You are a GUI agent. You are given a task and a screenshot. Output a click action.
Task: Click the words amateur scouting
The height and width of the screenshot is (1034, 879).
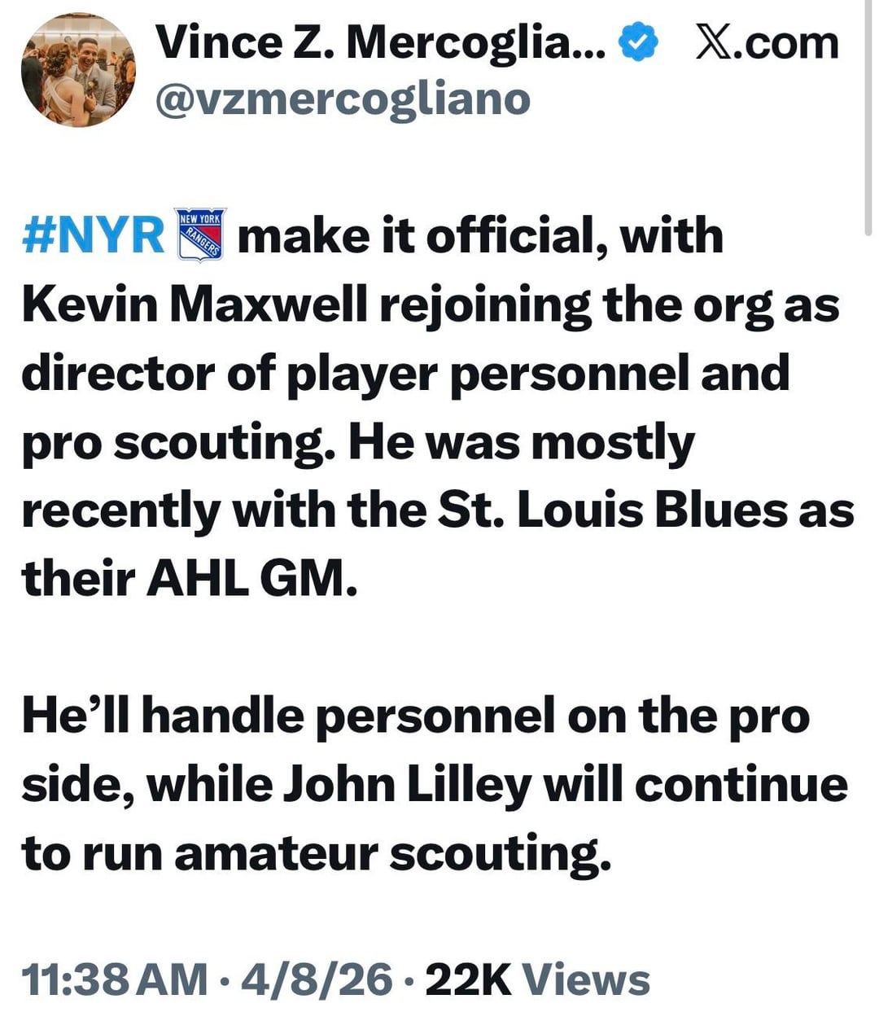click(391, 853)
